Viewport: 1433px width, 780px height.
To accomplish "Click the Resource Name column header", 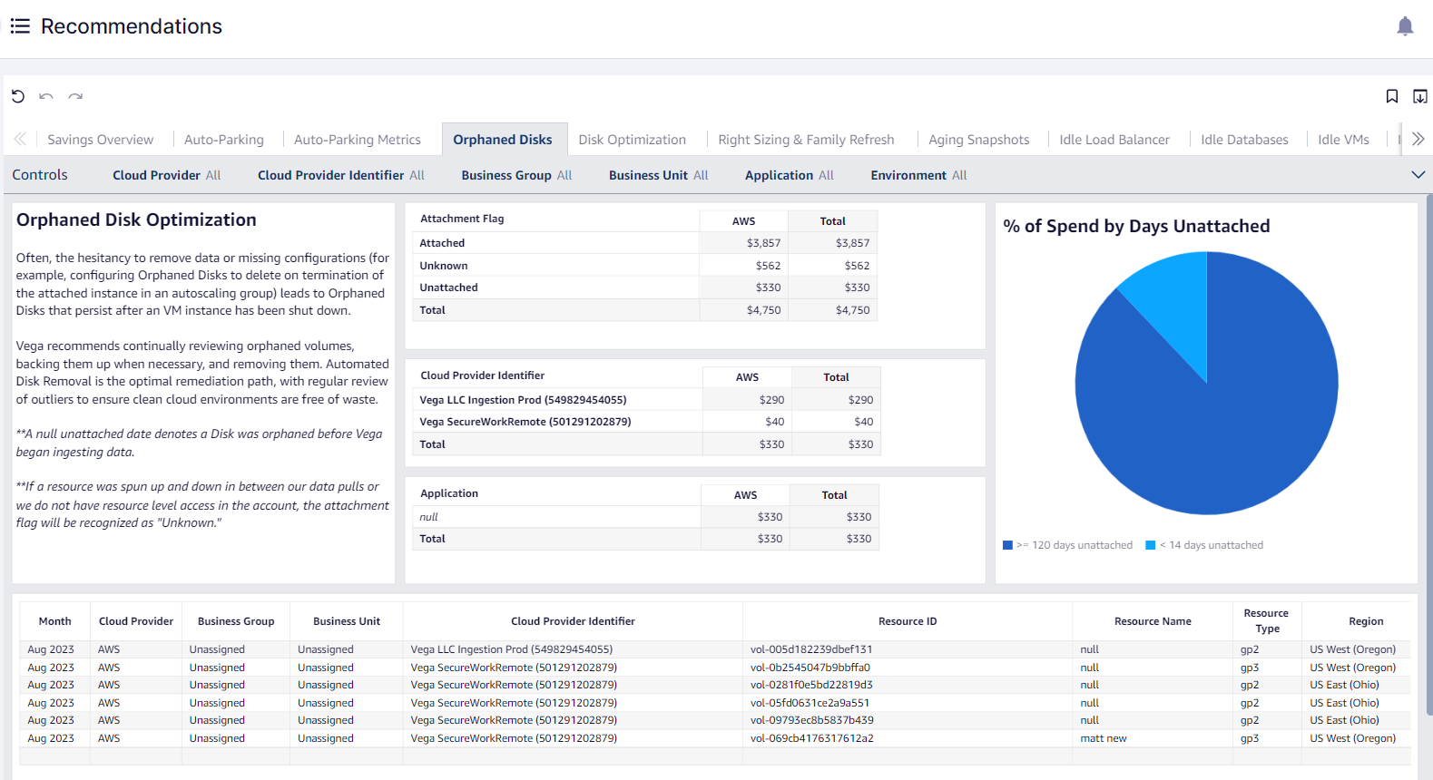I will pos(1153,621).
